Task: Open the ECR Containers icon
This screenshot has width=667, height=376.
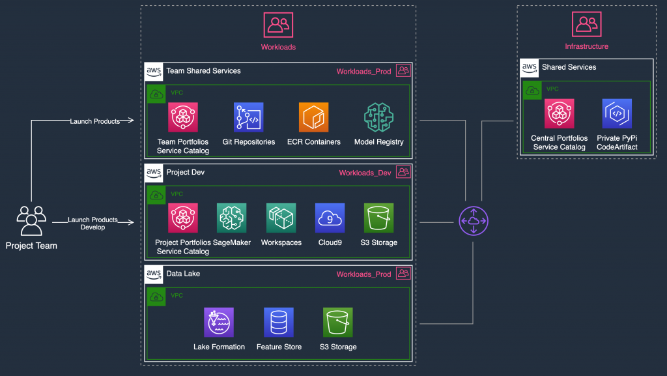Action: 313,117
